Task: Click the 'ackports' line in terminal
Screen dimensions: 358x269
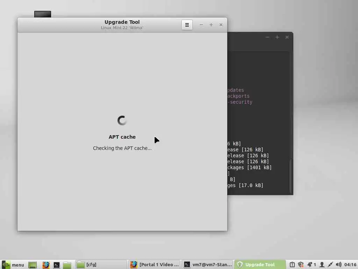Action: pyautogui.click(x=238, y=96)
